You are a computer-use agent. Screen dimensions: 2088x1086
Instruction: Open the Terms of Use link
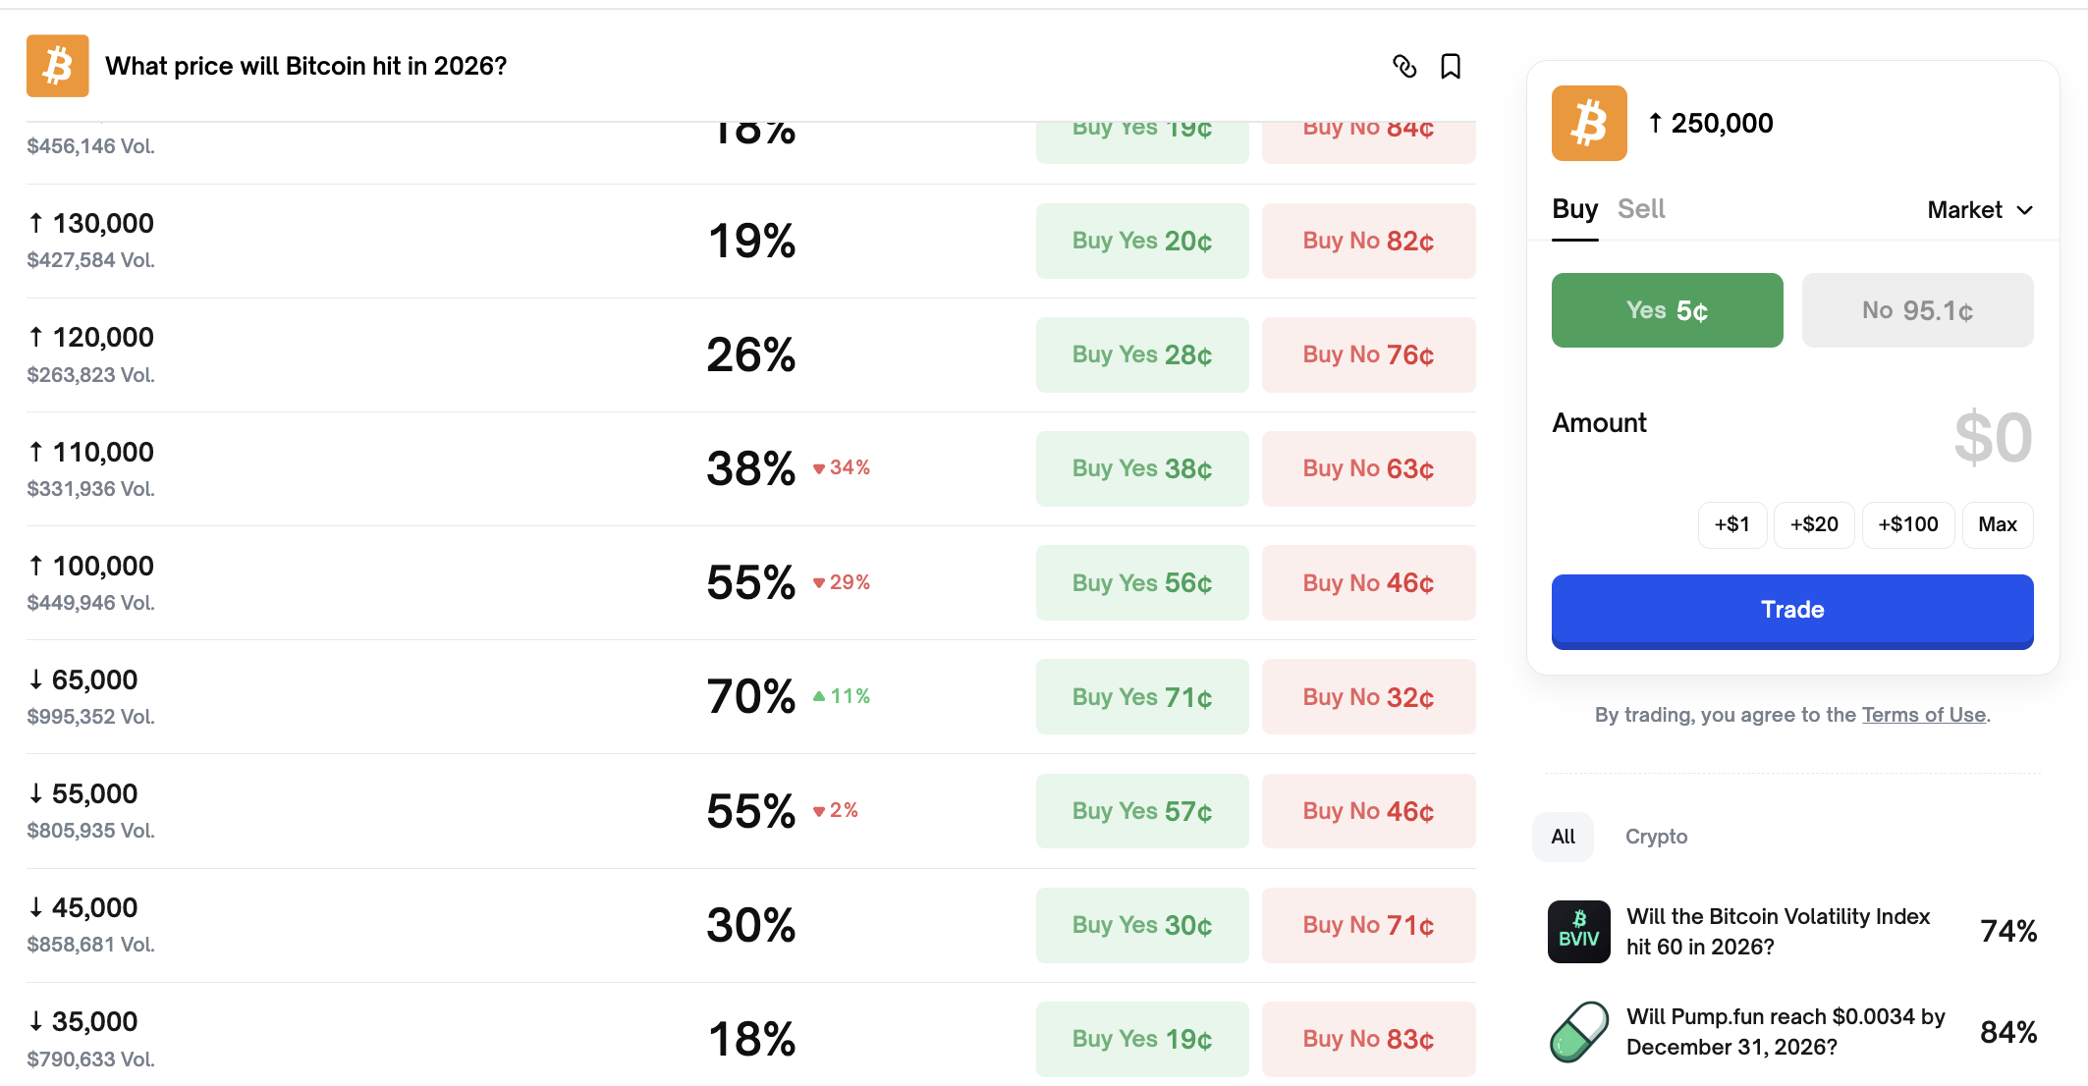coord(1923,714)
